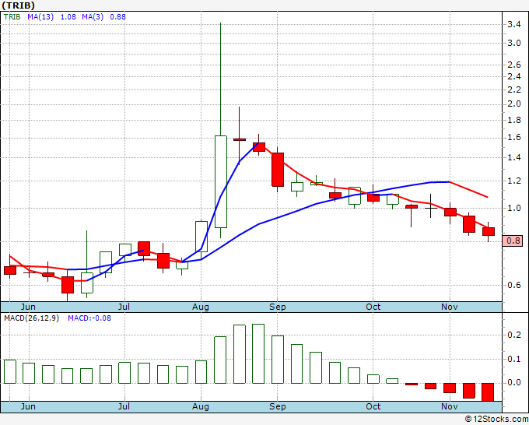This screenshot has height=425, width=529.
Task: Click the tallest green MACD histogram bar
Action: pos(258,353)
